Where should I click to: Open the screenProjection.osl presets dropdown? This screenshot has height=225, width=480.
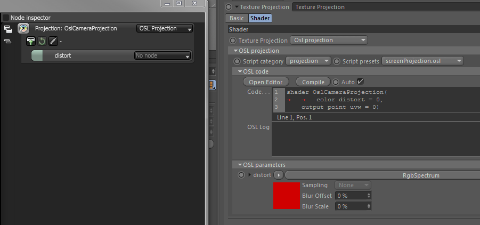tap(422, 61)
